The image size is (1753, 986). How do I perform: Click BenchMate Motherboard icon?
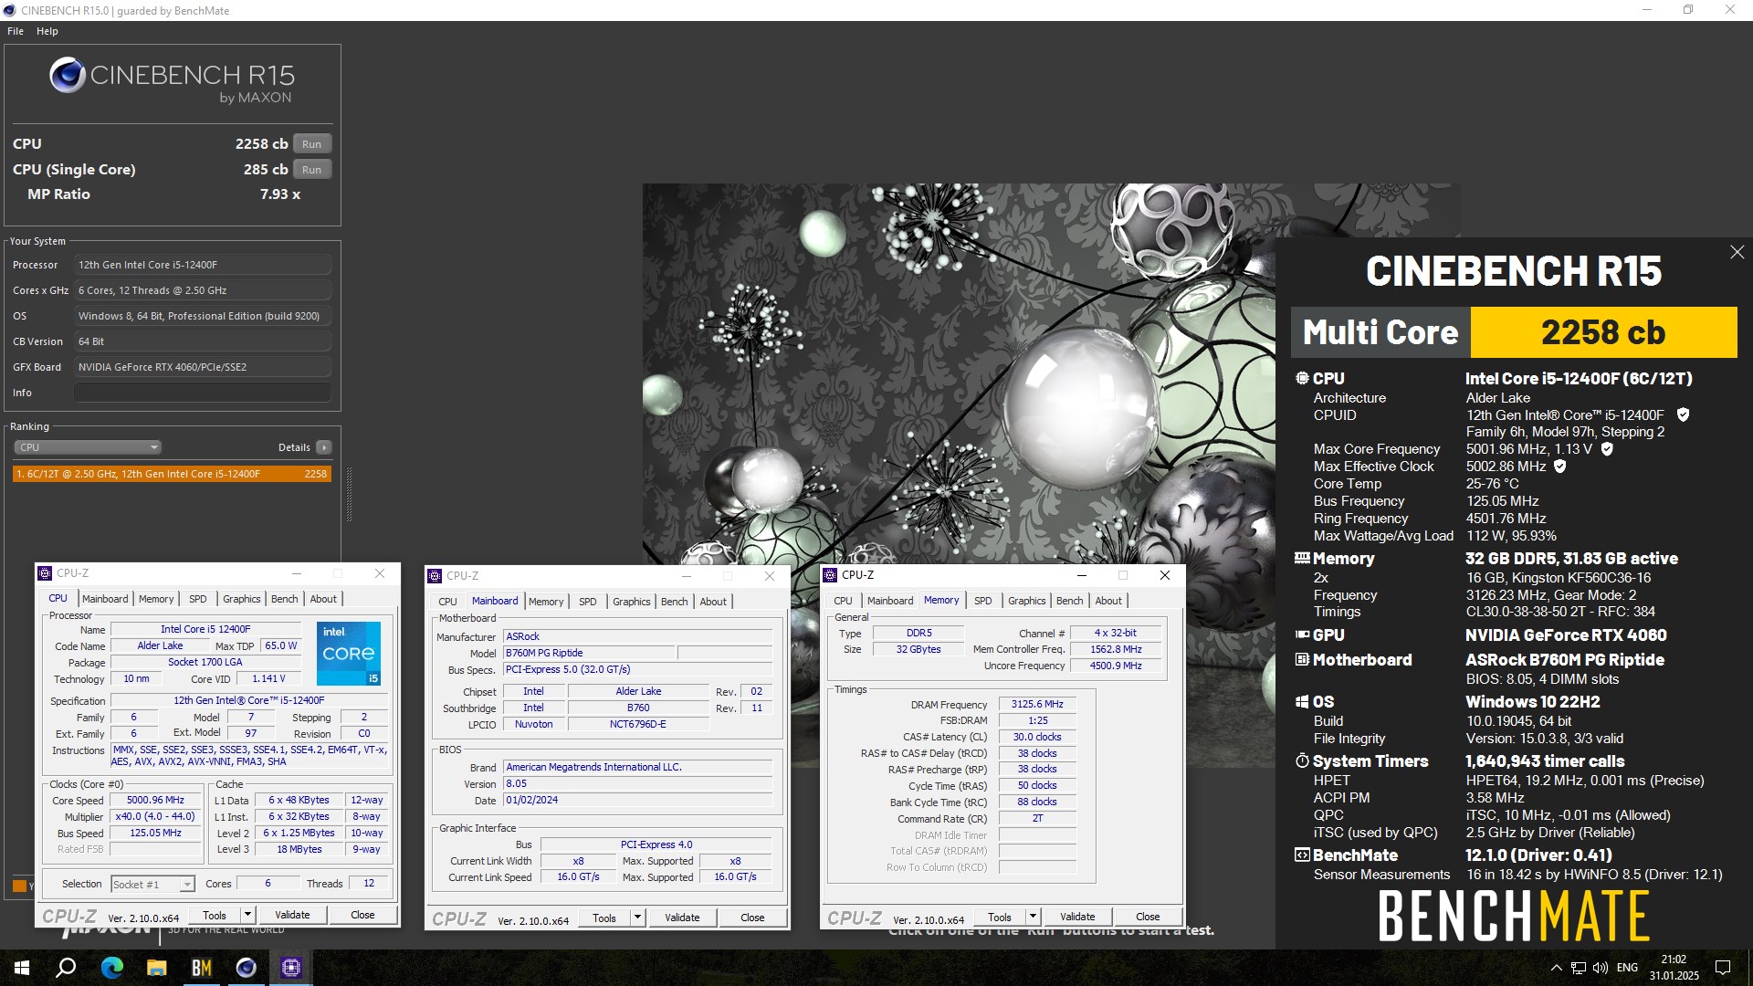pos(1302,659)
